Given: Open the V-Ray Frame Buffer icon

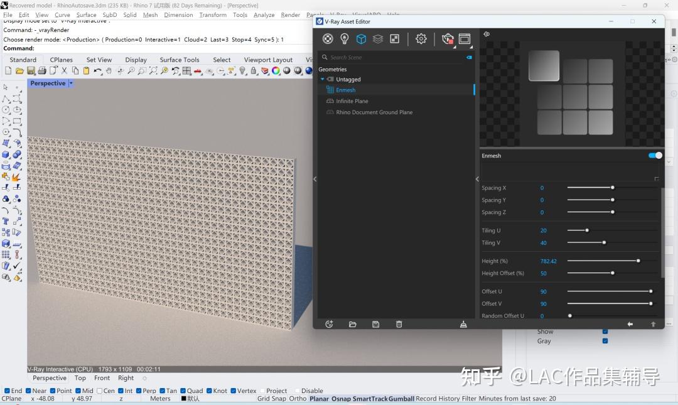Looking at the screenshot, I should coord(464,38).
